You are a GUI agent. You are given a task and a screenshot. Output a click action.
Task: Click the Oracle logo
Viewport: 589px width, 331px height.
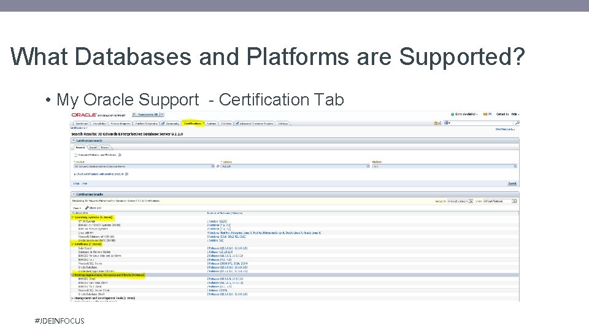(x=84, y=115)
